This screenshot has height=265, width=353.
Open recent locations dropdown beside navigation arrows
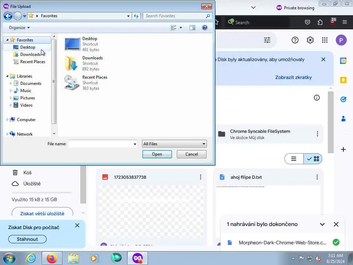(x=24, y=16)
